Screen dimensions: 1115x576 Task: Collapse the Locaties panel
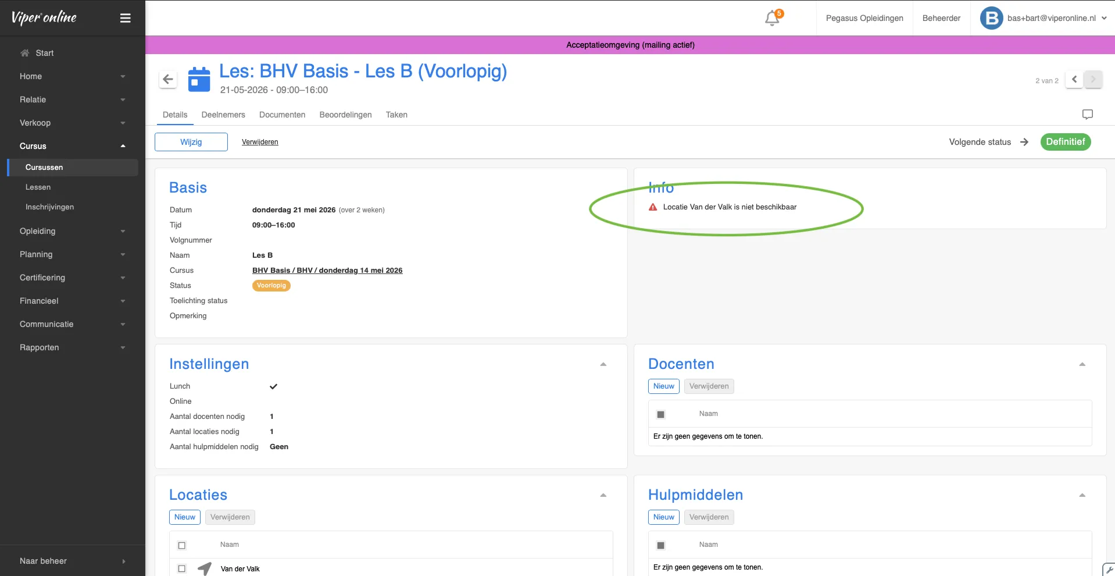[603, 495]
